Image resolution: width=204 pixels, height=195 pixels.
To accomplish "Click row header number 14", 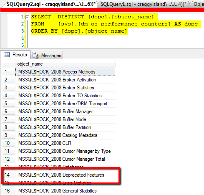I will coord(9,175).
